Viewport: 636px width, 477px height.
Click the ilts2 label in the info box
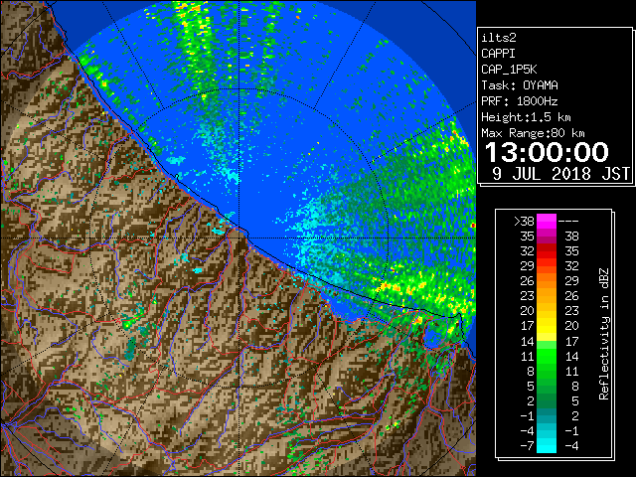click(x=499, y=38)
